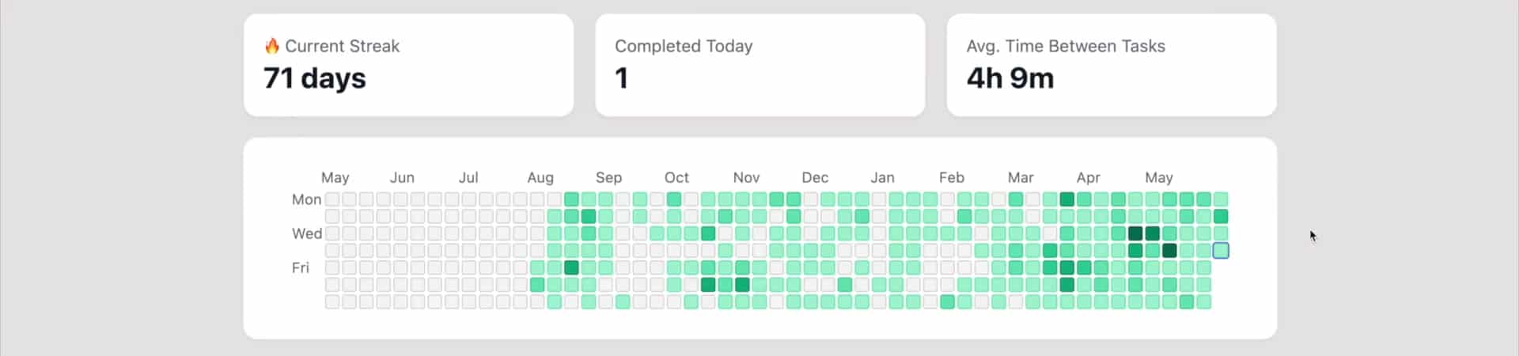Viewport: 1519px width, 356px height.
Task: Click the Oct month label
Action: pos(676,178)
